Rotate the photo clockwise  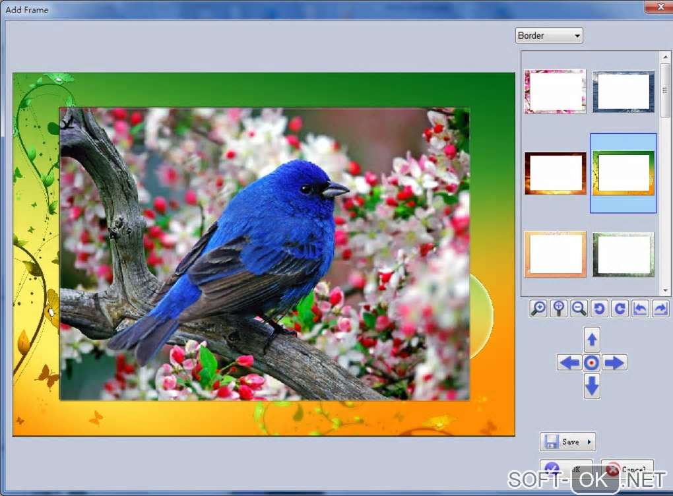[x=620, y=309]
